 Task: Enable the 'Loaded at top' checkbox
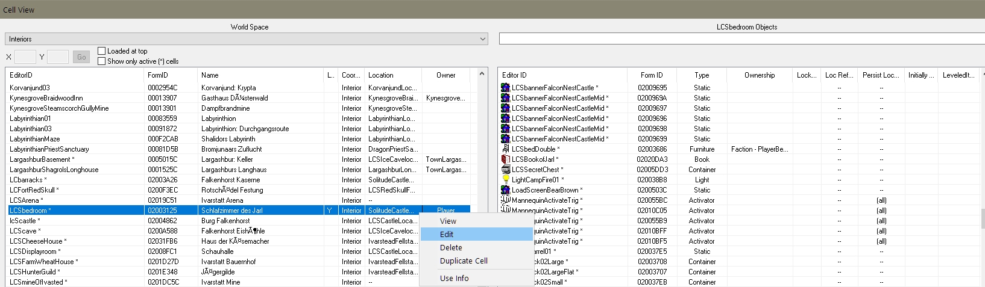point(102,51)
